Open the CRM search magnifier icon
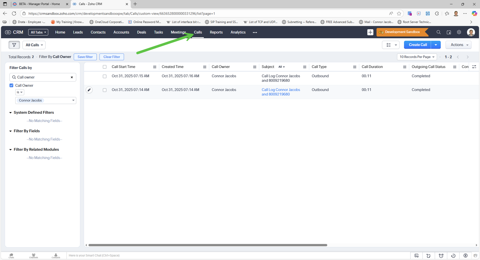The width and height of the screenshot is (480, 260). 438,32
